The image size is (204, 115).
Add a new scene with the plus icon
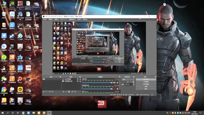(x=44, y=92)
